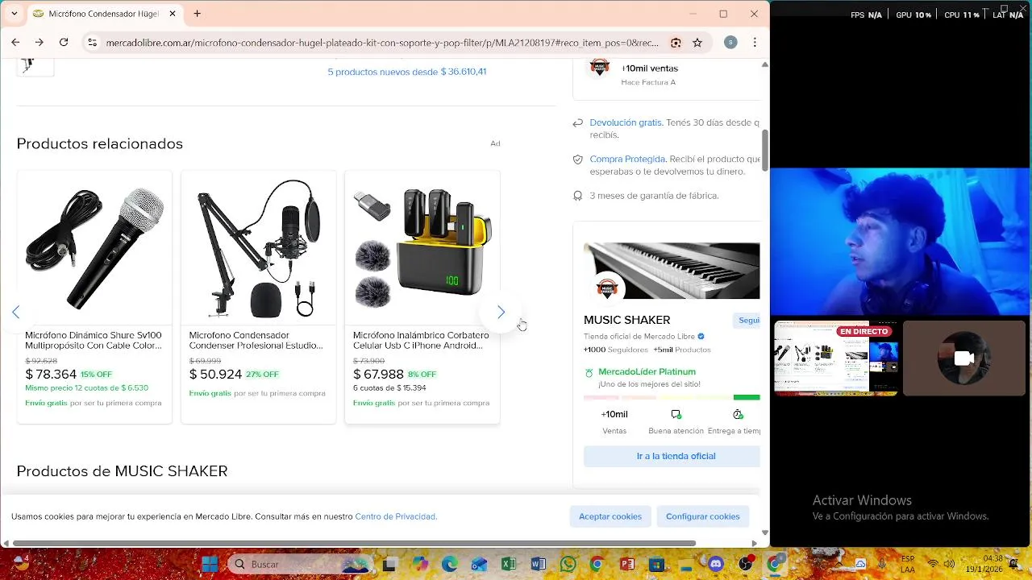1032x580 pixels.
Task: Open PowerPoint from the taskbar
Action: point(627,564)
